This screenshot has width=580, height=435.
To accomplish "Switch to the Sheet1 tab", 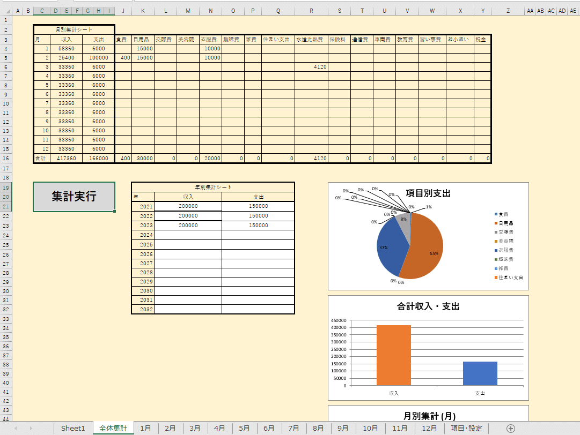I will click(x=73, y=429).
